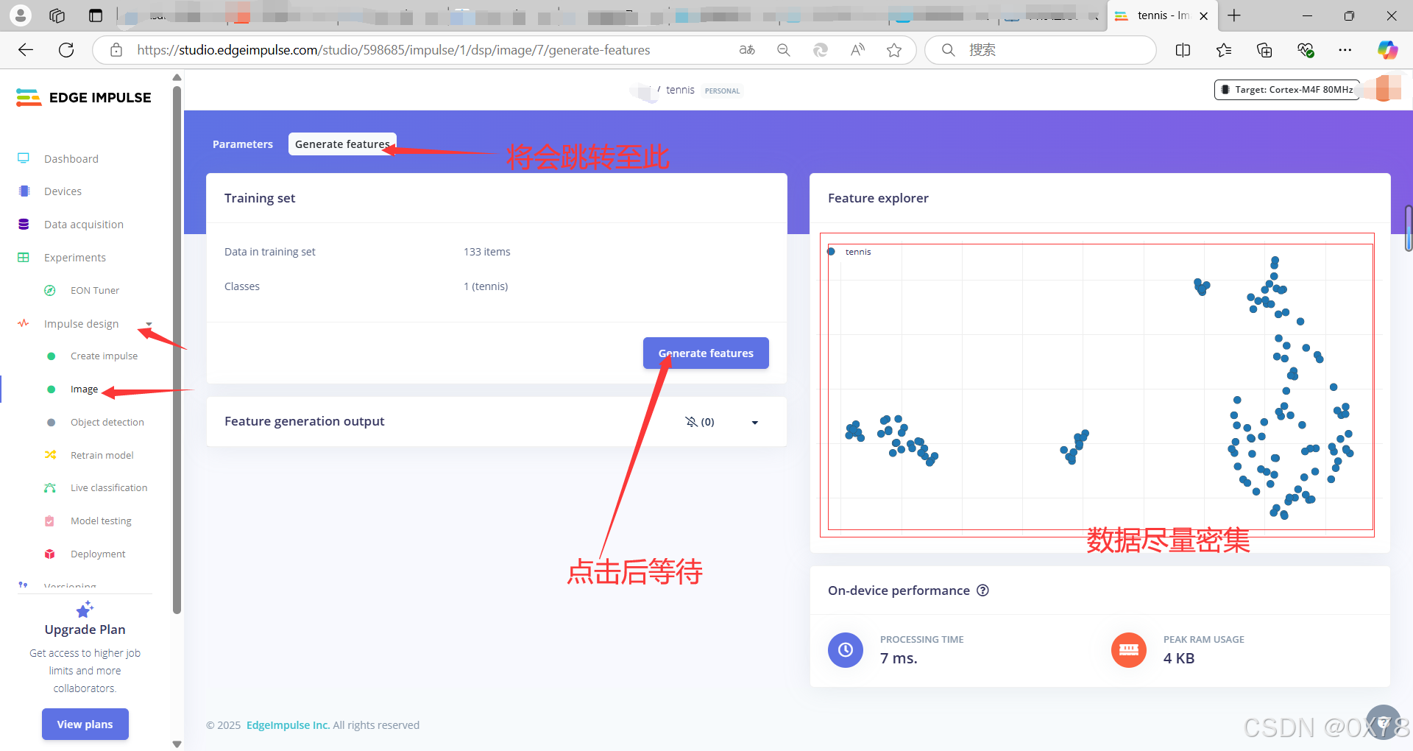Reload the page with refresh icon
The height and width of the screenshot is (751, 1413).
tap(66, 50)
